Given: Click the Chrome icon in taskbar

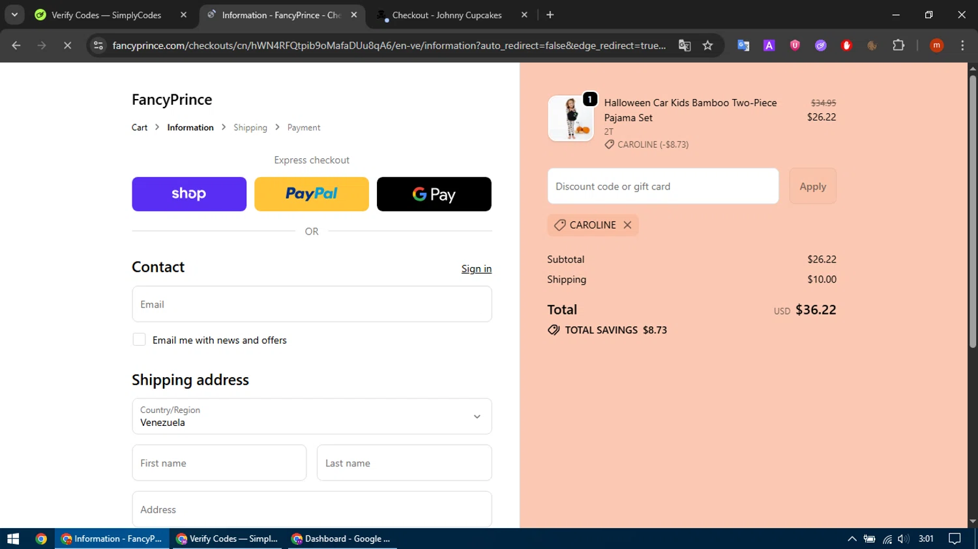Looking at the screenshot, I should tap(41, 539).
